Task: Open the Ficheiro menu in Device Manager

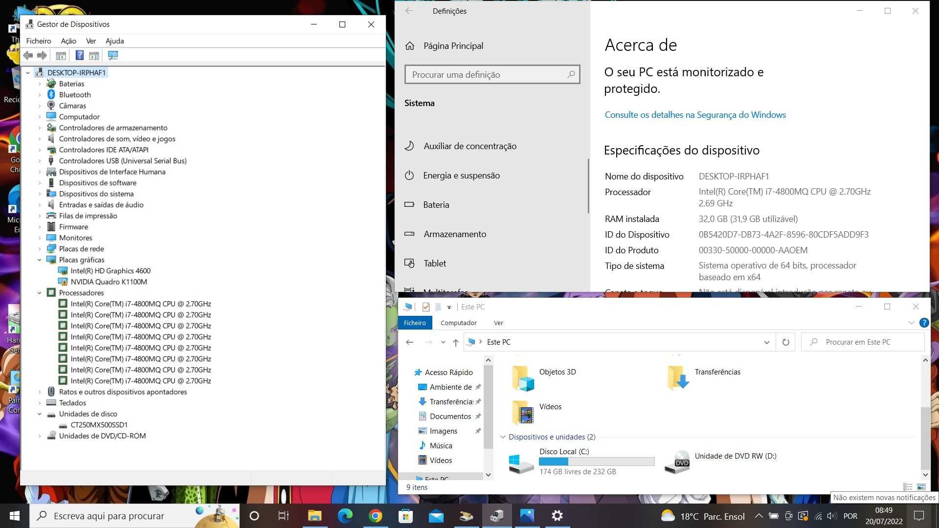Action: [x=39, y=41]
